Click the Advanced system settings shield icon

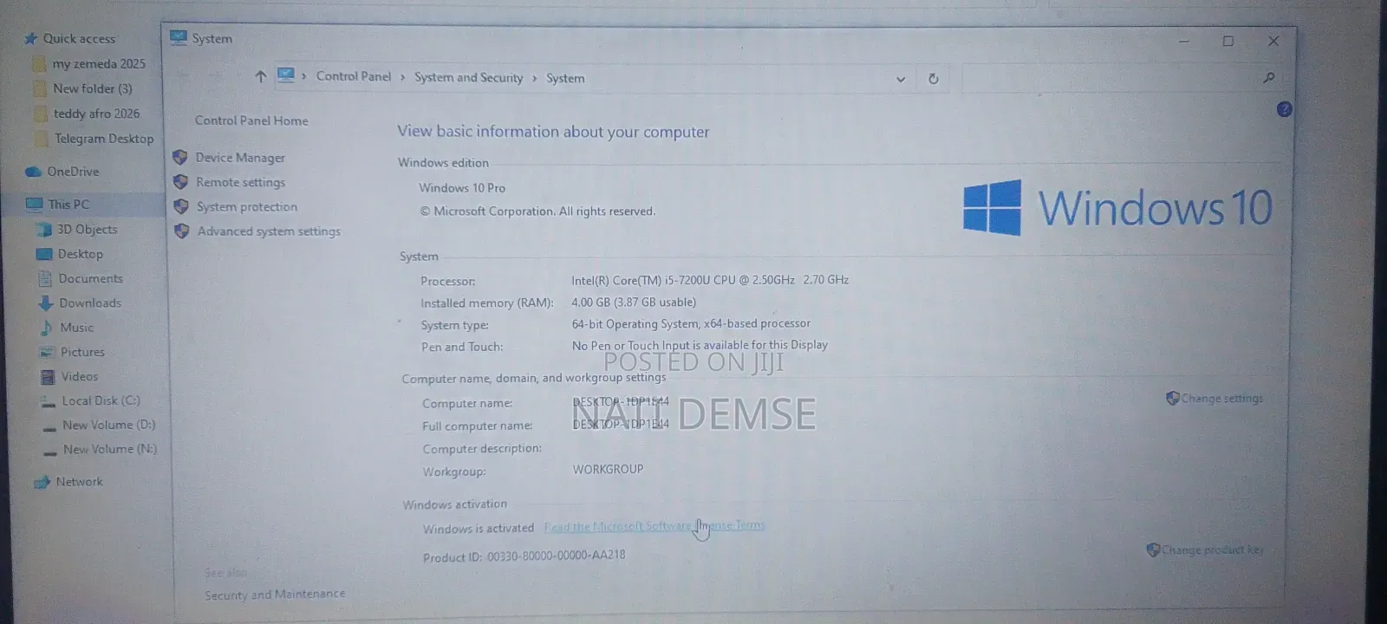point(182,231)
